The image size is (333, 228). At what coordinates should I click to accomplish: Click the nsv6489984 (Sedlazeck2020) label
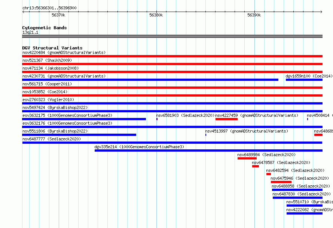tap(266, 155)
